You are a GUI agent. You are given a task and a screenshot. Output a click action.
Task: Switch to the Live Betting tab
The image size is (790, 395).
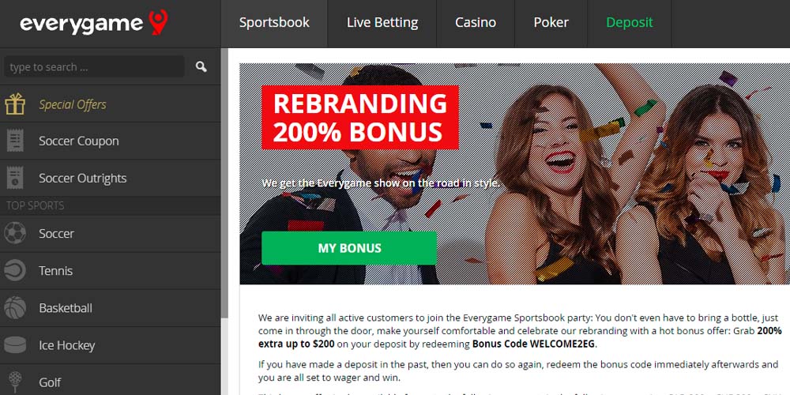point(382,23)
